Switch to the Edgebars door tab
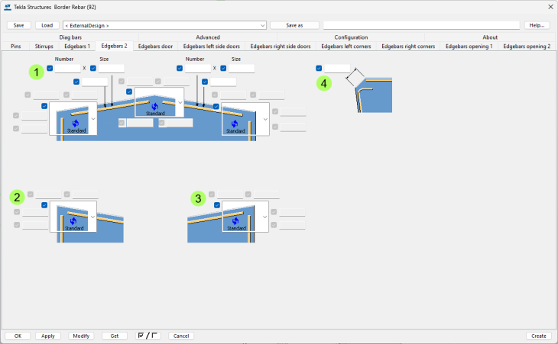 (157, 47)
